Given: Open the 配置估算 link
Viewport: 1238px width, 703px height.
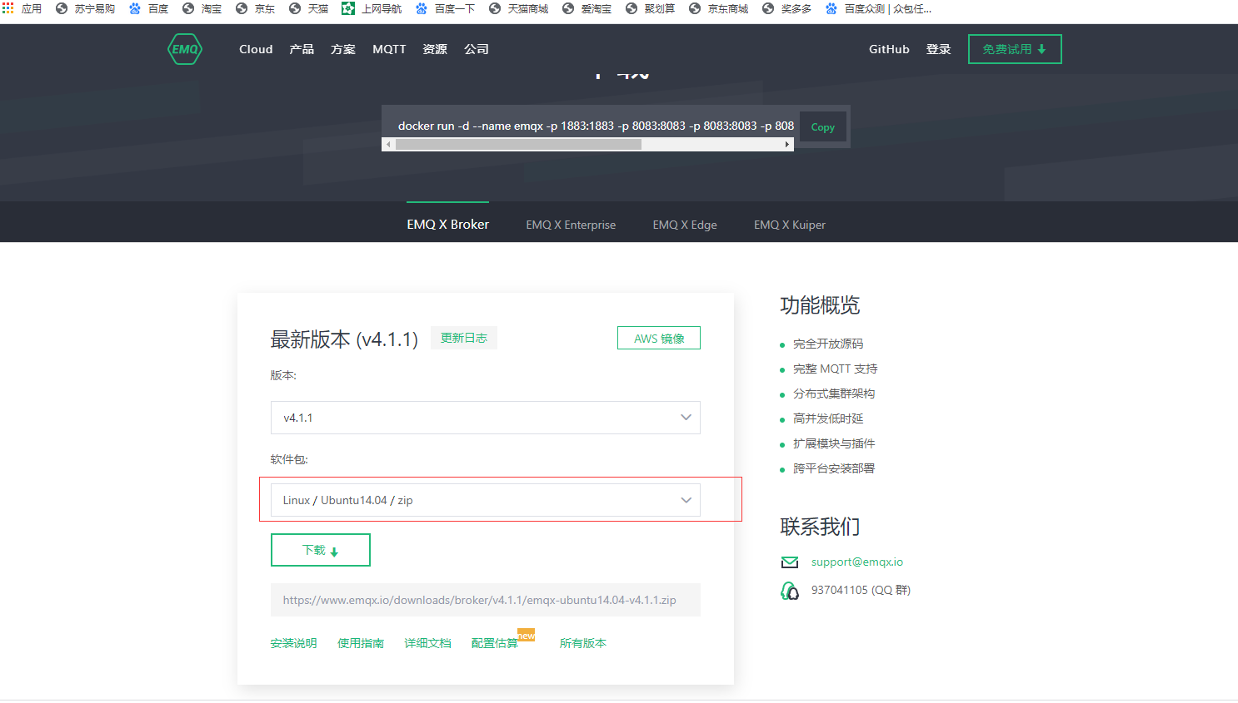Looking at the screenshot, I should [x=495, y=643].
